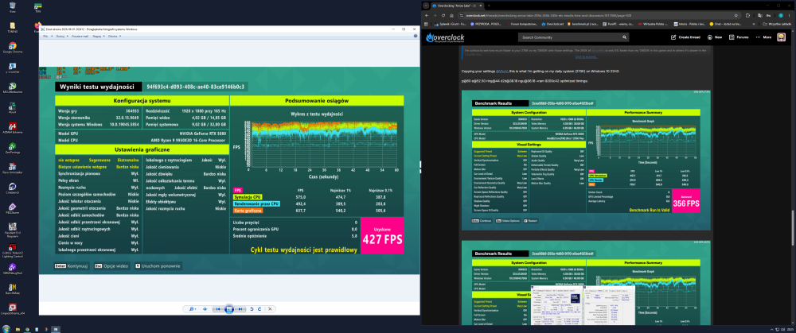796x333 pixels.
Task: Rotate the photo counterclockwise in Photo Viewer
Action: 252,309
